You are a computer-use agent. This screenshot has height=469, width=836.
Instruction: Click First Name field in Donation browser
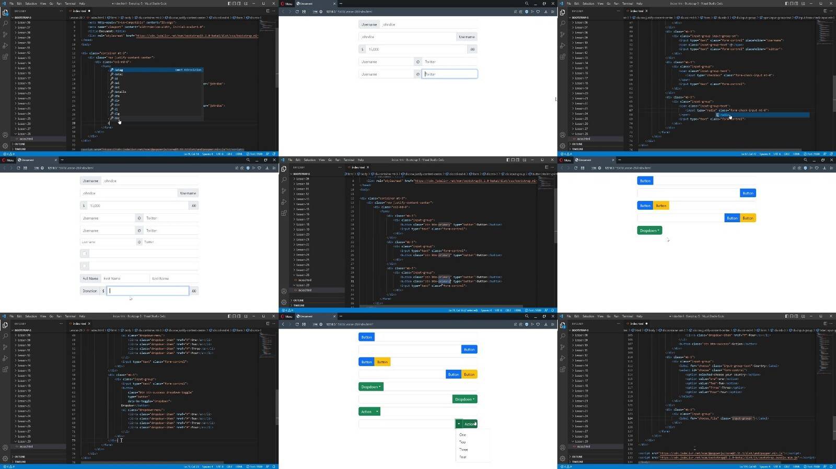click(125, 279)
